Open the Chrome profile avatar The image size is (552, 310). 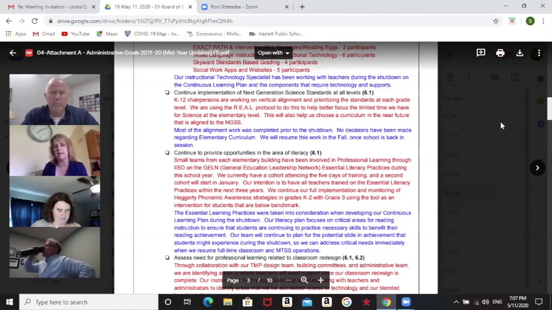[x=530, y=21]
